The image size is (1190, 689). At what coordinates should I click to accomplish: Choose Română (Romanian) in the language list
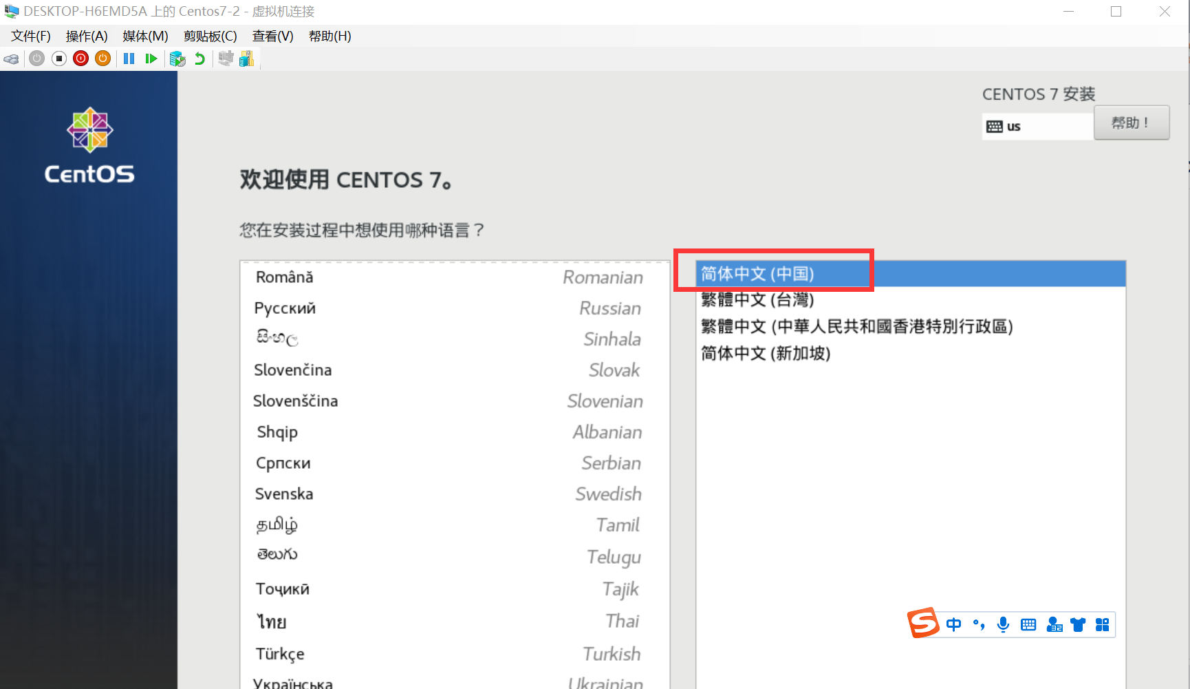[x=455, y=277]
